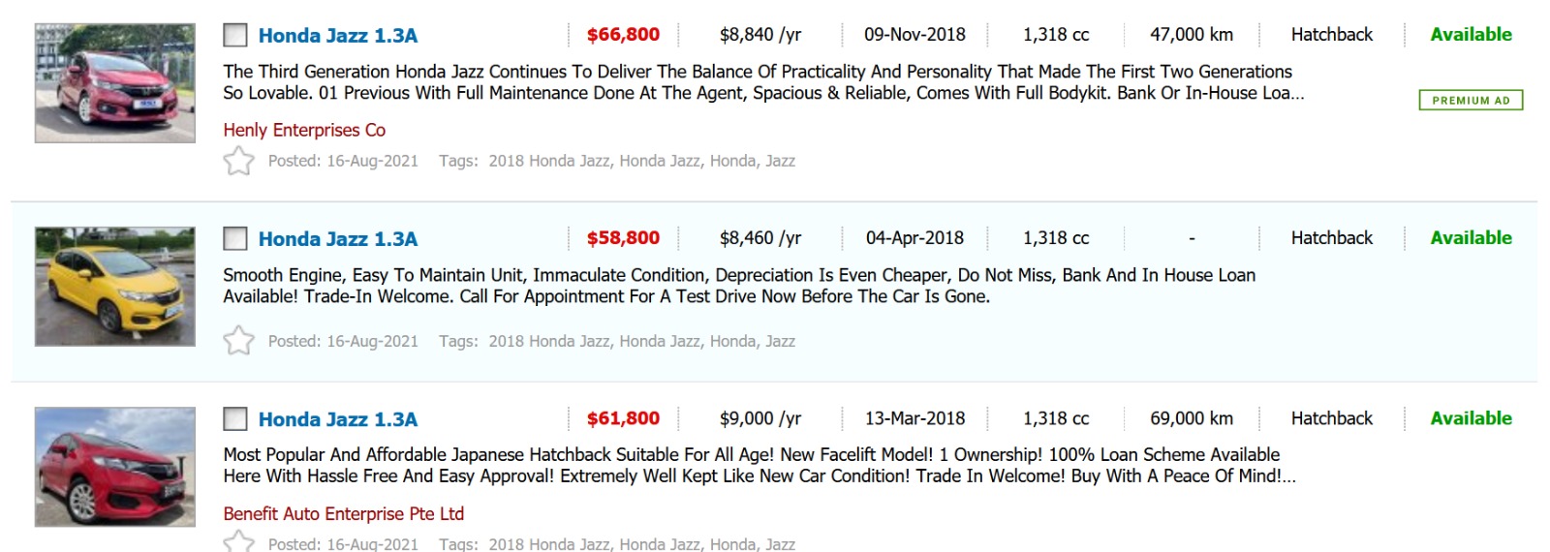Click the $61,800 price
Image resolution: width=1550 pixels, height=552 pixels.
623,418
